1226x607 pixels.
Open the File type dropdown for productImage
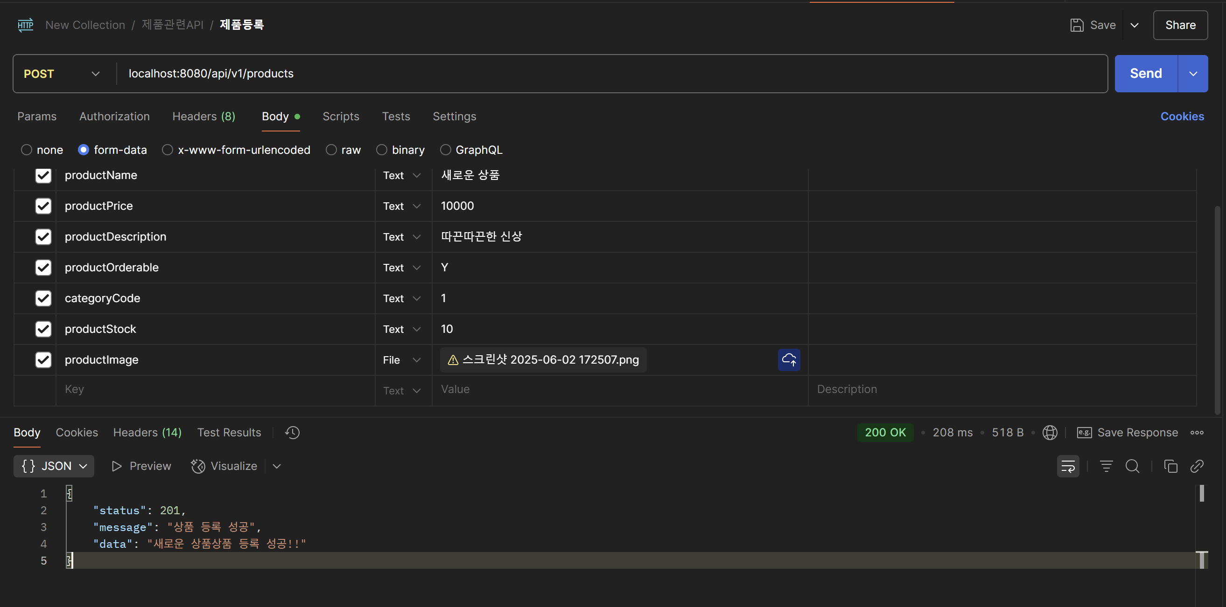pos(402,360)
